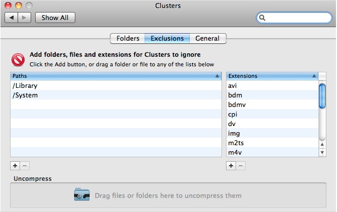Click the red exclusion prohibition icon

(x=18, y=59)
